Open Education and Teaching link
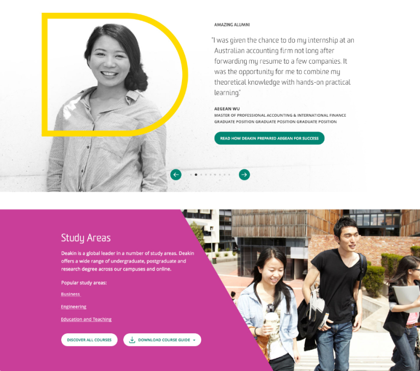This screenshot has height=371, width=420. (x=86, y=320)
